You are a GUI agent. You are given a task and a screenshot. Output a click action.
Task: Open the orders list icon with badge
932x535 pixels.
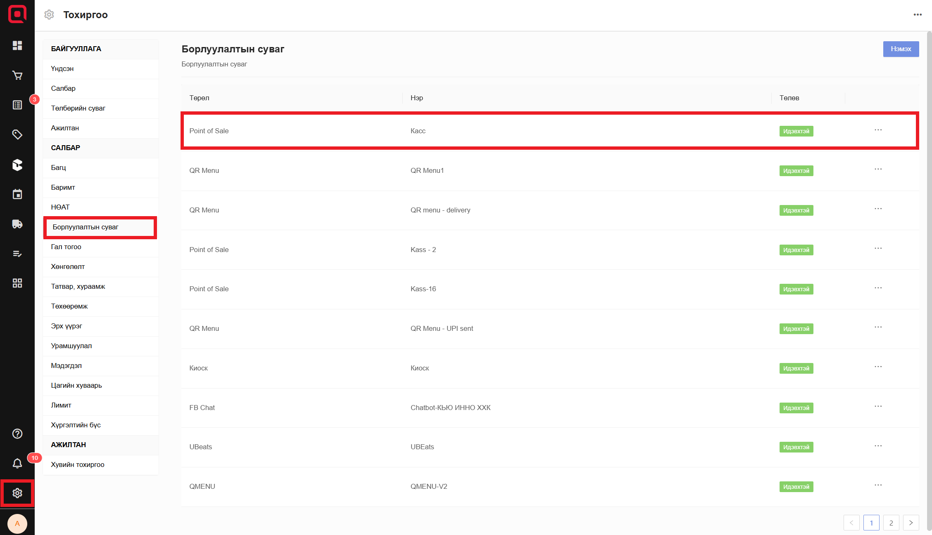[17, 105]
